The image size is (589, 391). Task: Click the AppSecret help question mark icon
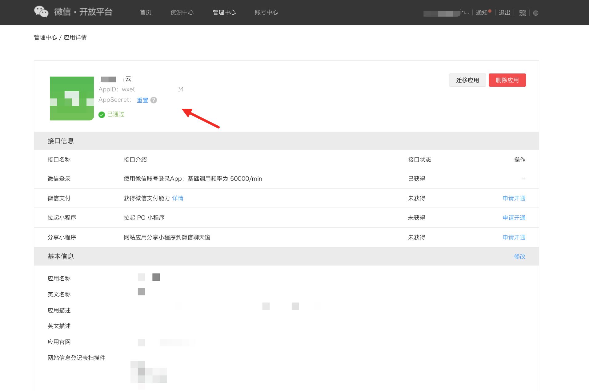[154, 100]
